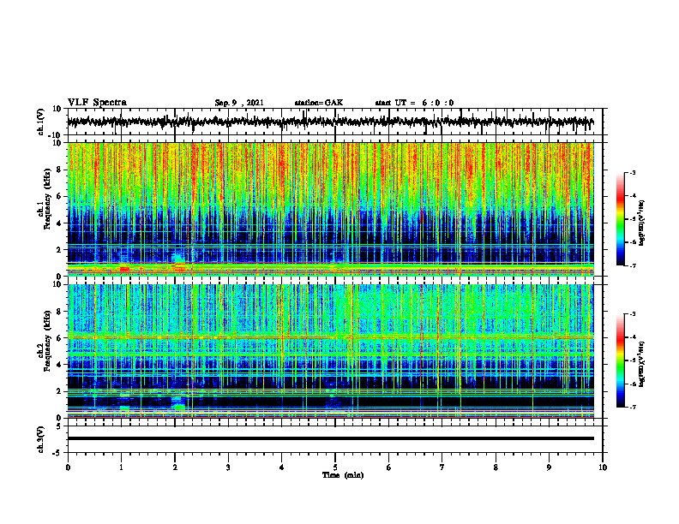Screen dimensions: 679x524
Task: Click the ch.1 spectrogram color bar
Action: pos(621,219)
